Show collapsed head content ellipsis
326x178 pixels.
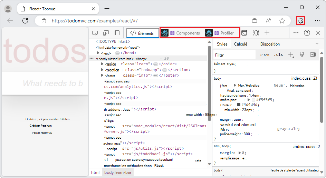117,53
